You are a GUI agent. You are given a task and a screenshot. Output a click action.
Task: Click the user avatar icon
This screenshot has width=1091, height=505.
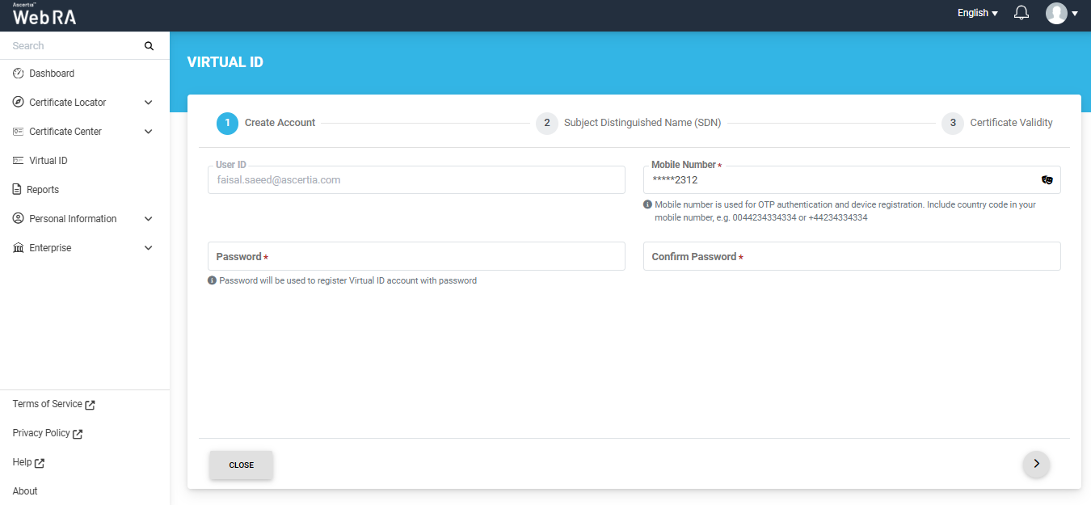coord(1056,13)
